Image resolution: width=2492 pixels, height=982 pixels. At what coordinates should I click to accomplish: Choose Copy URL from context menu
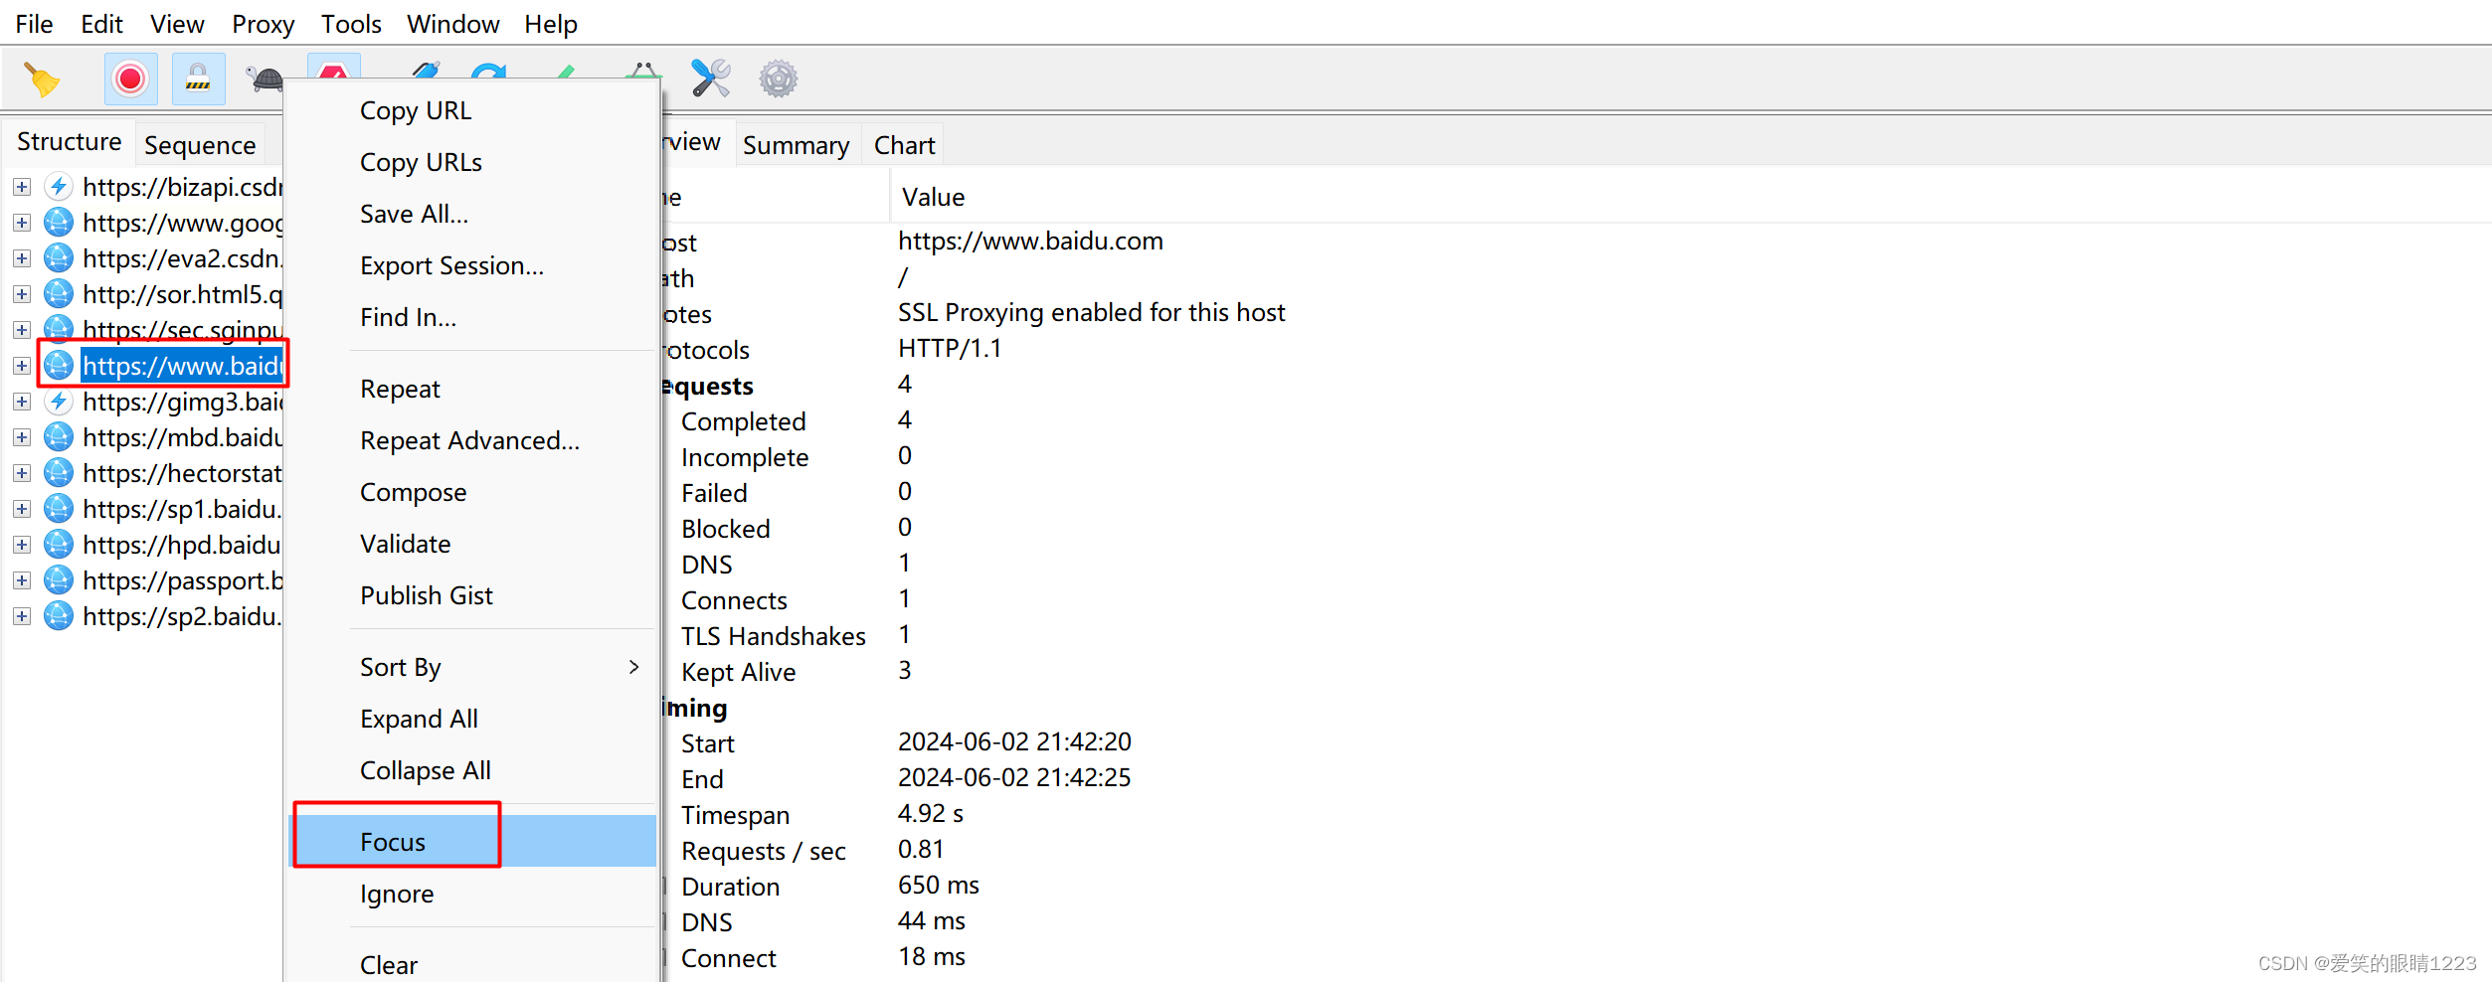pyautogui.click(x=471, y=110)
